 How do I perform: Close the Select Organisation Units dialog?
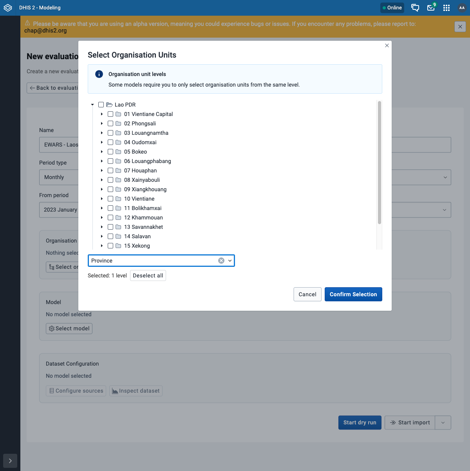(387, 45)
